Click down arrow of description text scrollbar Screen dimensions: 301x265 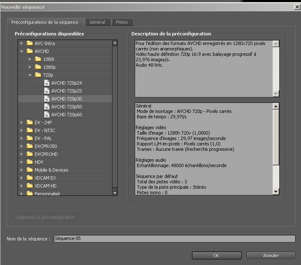point(276,94)
